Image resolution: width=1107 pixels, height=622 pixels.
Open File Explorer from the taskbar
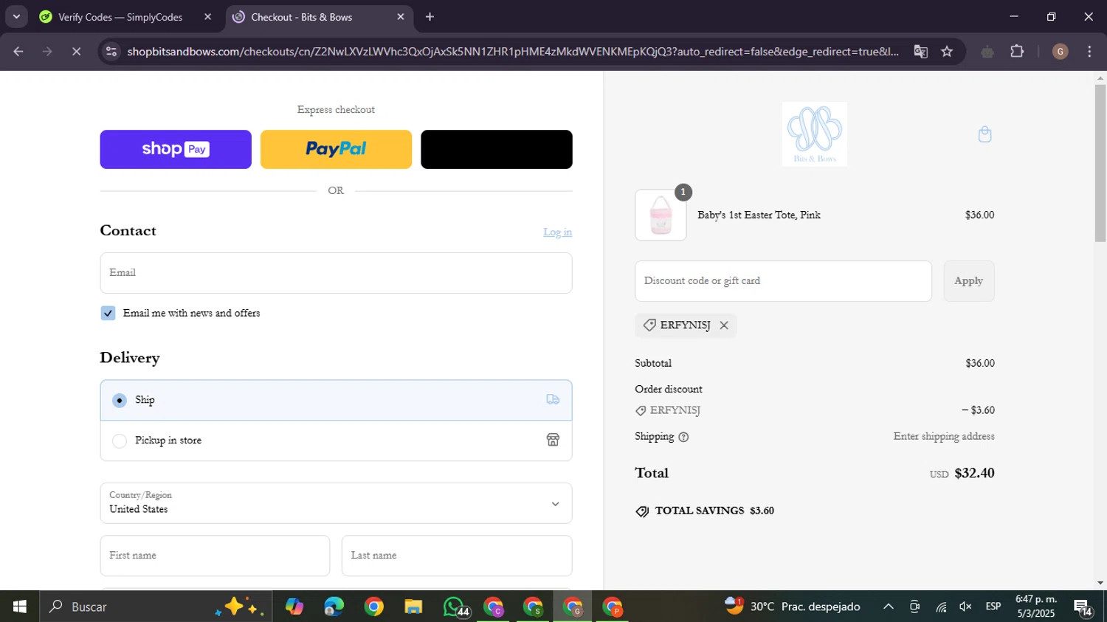413,607
